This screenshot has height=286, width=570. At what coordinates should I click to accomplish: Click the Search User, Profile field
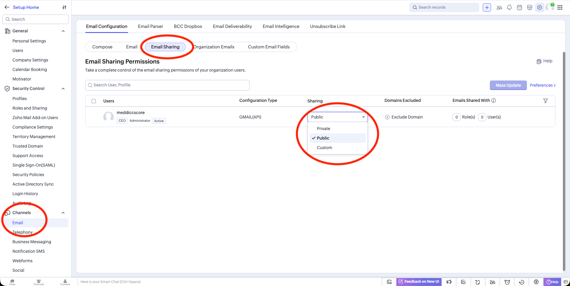[167, 85]
